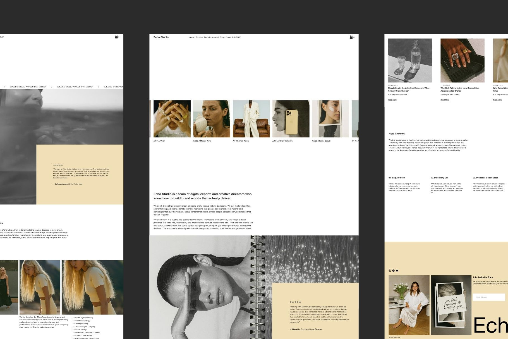Viewport: 508px width, 339px height.
Task: Click the five-star rating above Sofia Andersson's quote
Action: coord(58,165)
